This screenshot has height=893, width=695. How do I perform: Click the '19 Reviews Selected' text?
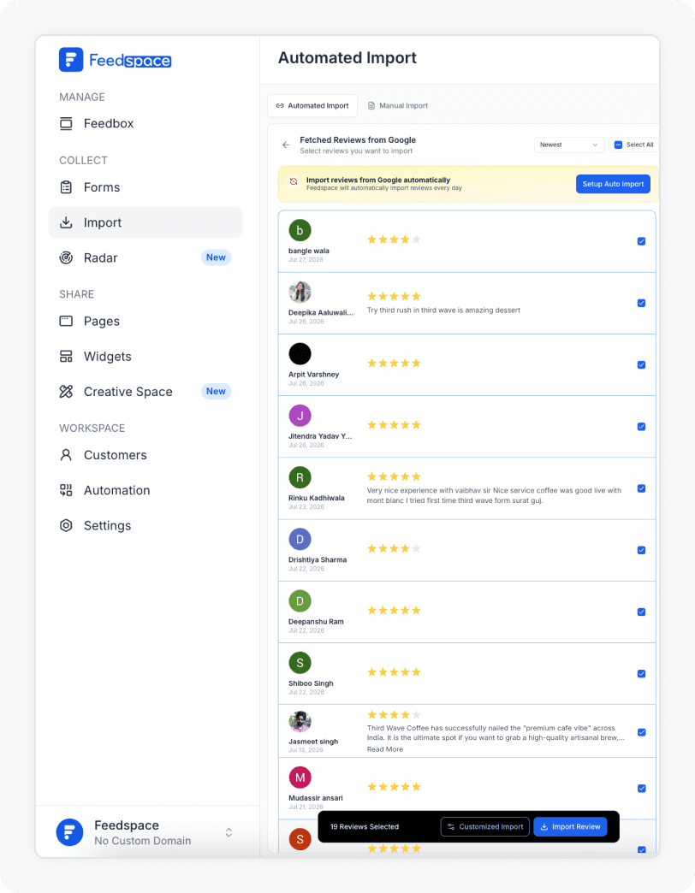[365, 827]
